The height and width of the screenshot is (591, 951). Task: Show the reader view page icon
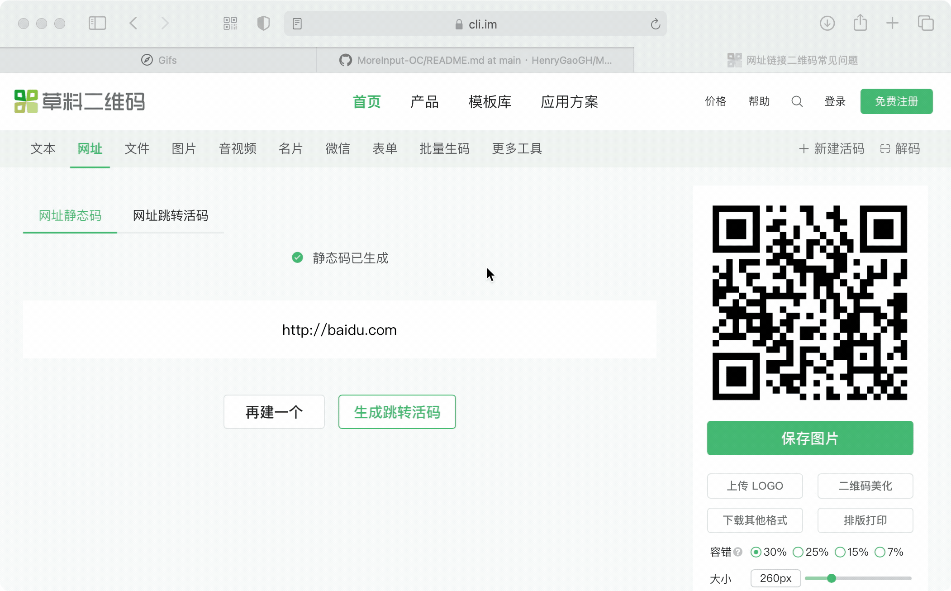(x=297, y=24)
